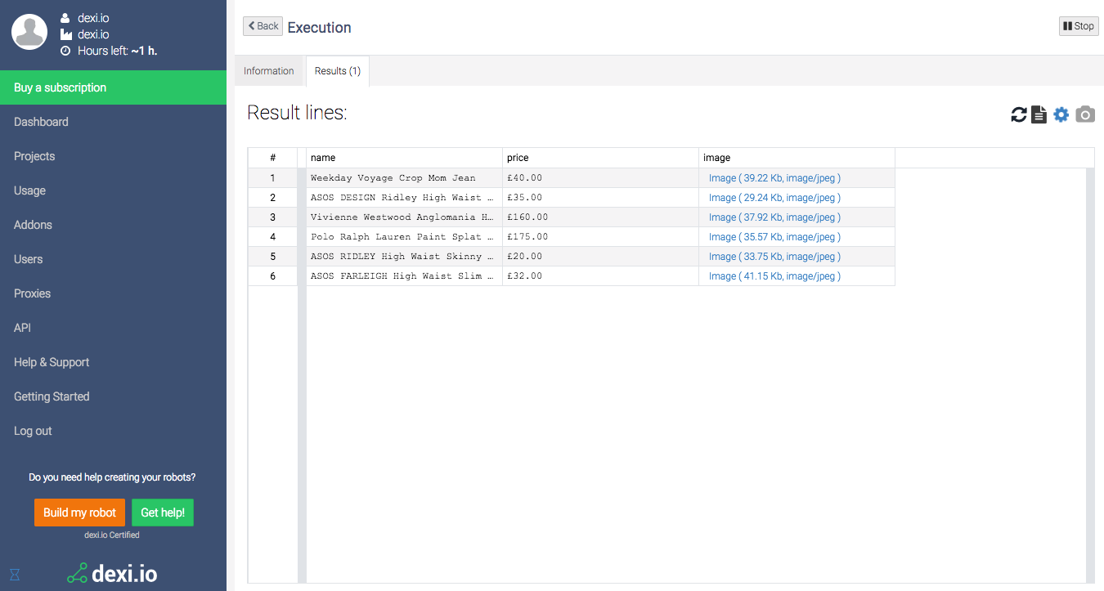Open image link 39.22 Kb
The image size is (1104, 591).
774,178
